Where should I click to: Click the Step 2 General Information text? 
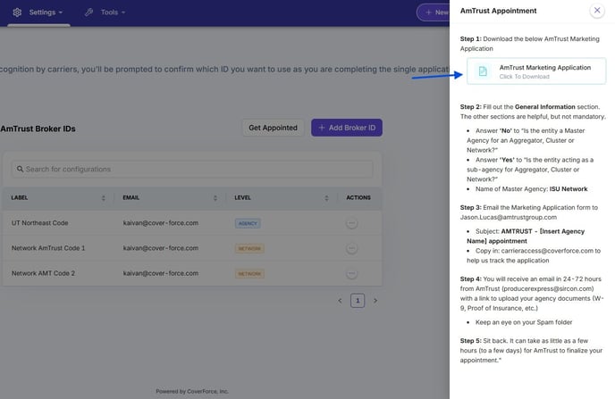pyautogui.click(x=544, y=106)
